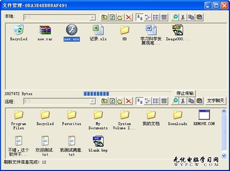Select the 记录.xls spreadsheet file

[x=98, y=33]
